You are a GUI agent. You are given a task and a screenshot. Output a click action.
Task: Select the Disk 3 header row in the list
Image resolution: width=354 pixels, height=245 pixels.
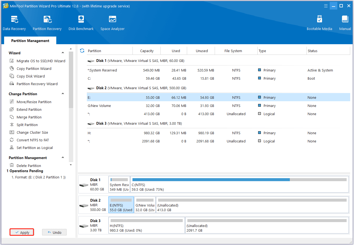point(219,124)
